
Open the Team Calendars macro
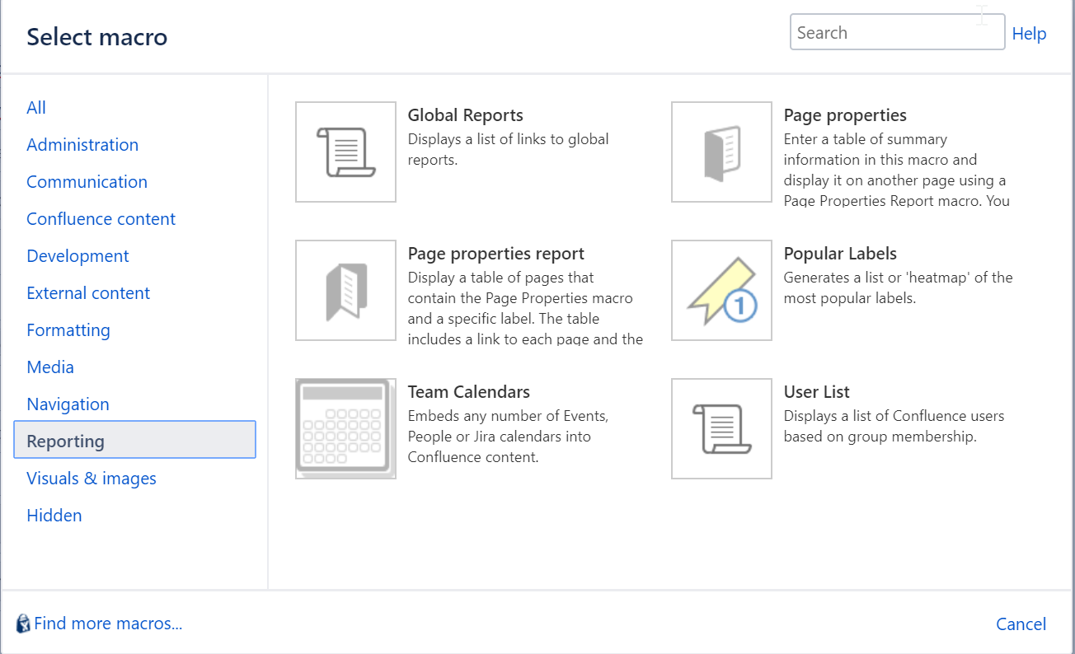pos(468,391)
